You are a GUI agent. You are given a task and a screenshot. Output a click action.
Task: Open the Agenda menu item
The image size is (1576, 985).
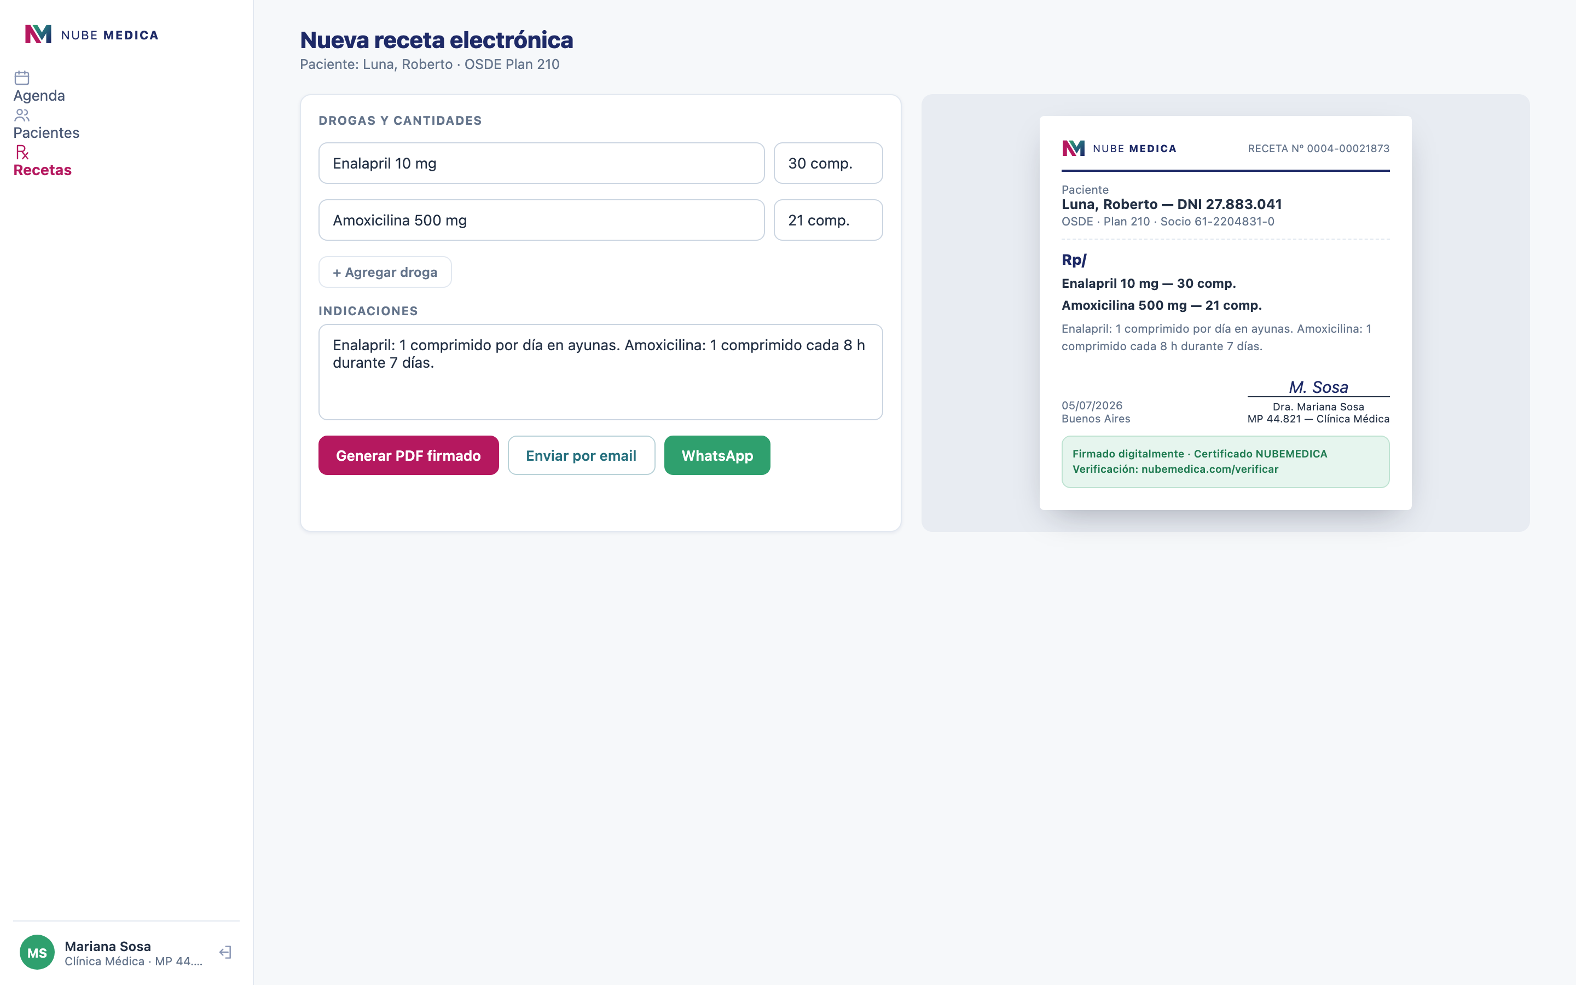point(39,96)
